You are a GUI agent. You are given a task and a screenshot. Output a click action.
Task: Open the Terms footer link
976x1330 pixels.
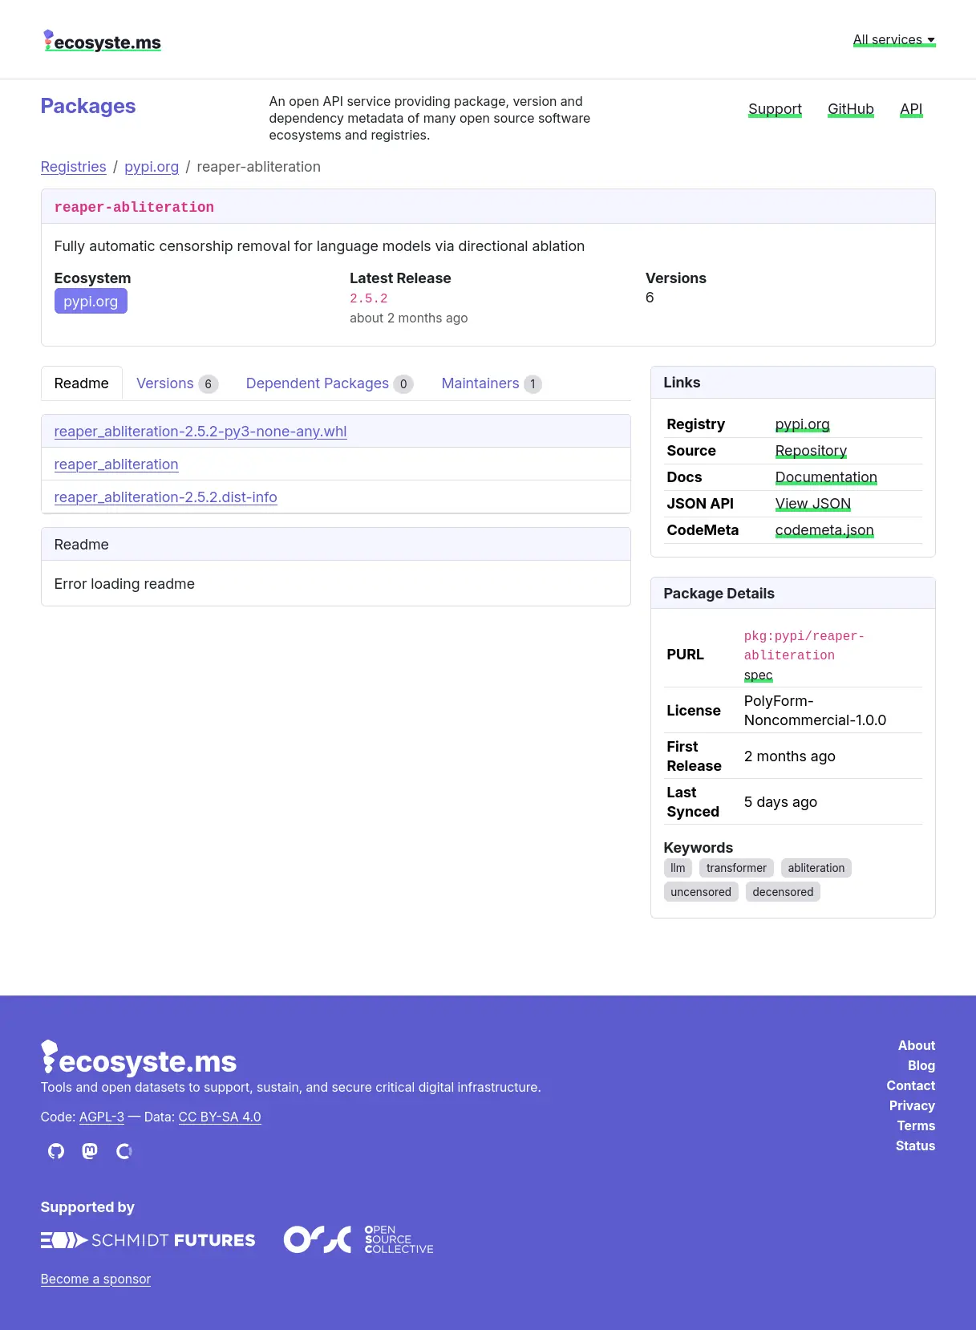coord(916,1125)
